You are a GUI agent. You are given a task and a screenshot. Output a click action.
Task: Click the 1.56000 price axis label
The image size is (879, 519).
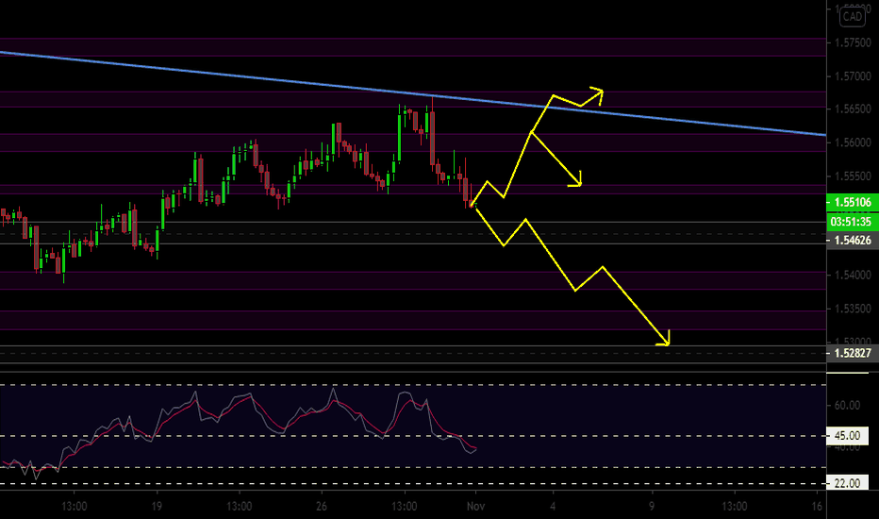853,142
